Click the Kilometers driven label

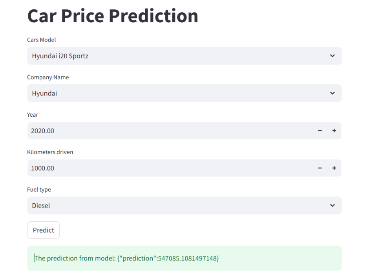[x=50, y=152]
